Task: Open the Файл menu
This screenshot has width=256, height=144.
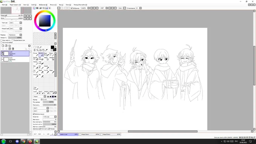Action: click(5, 5)
